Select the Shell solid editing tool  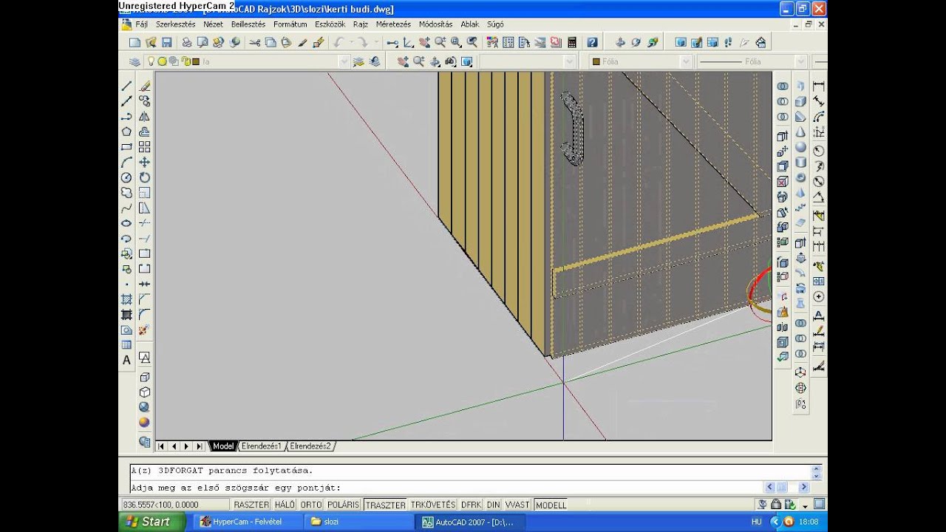(783, 342)
